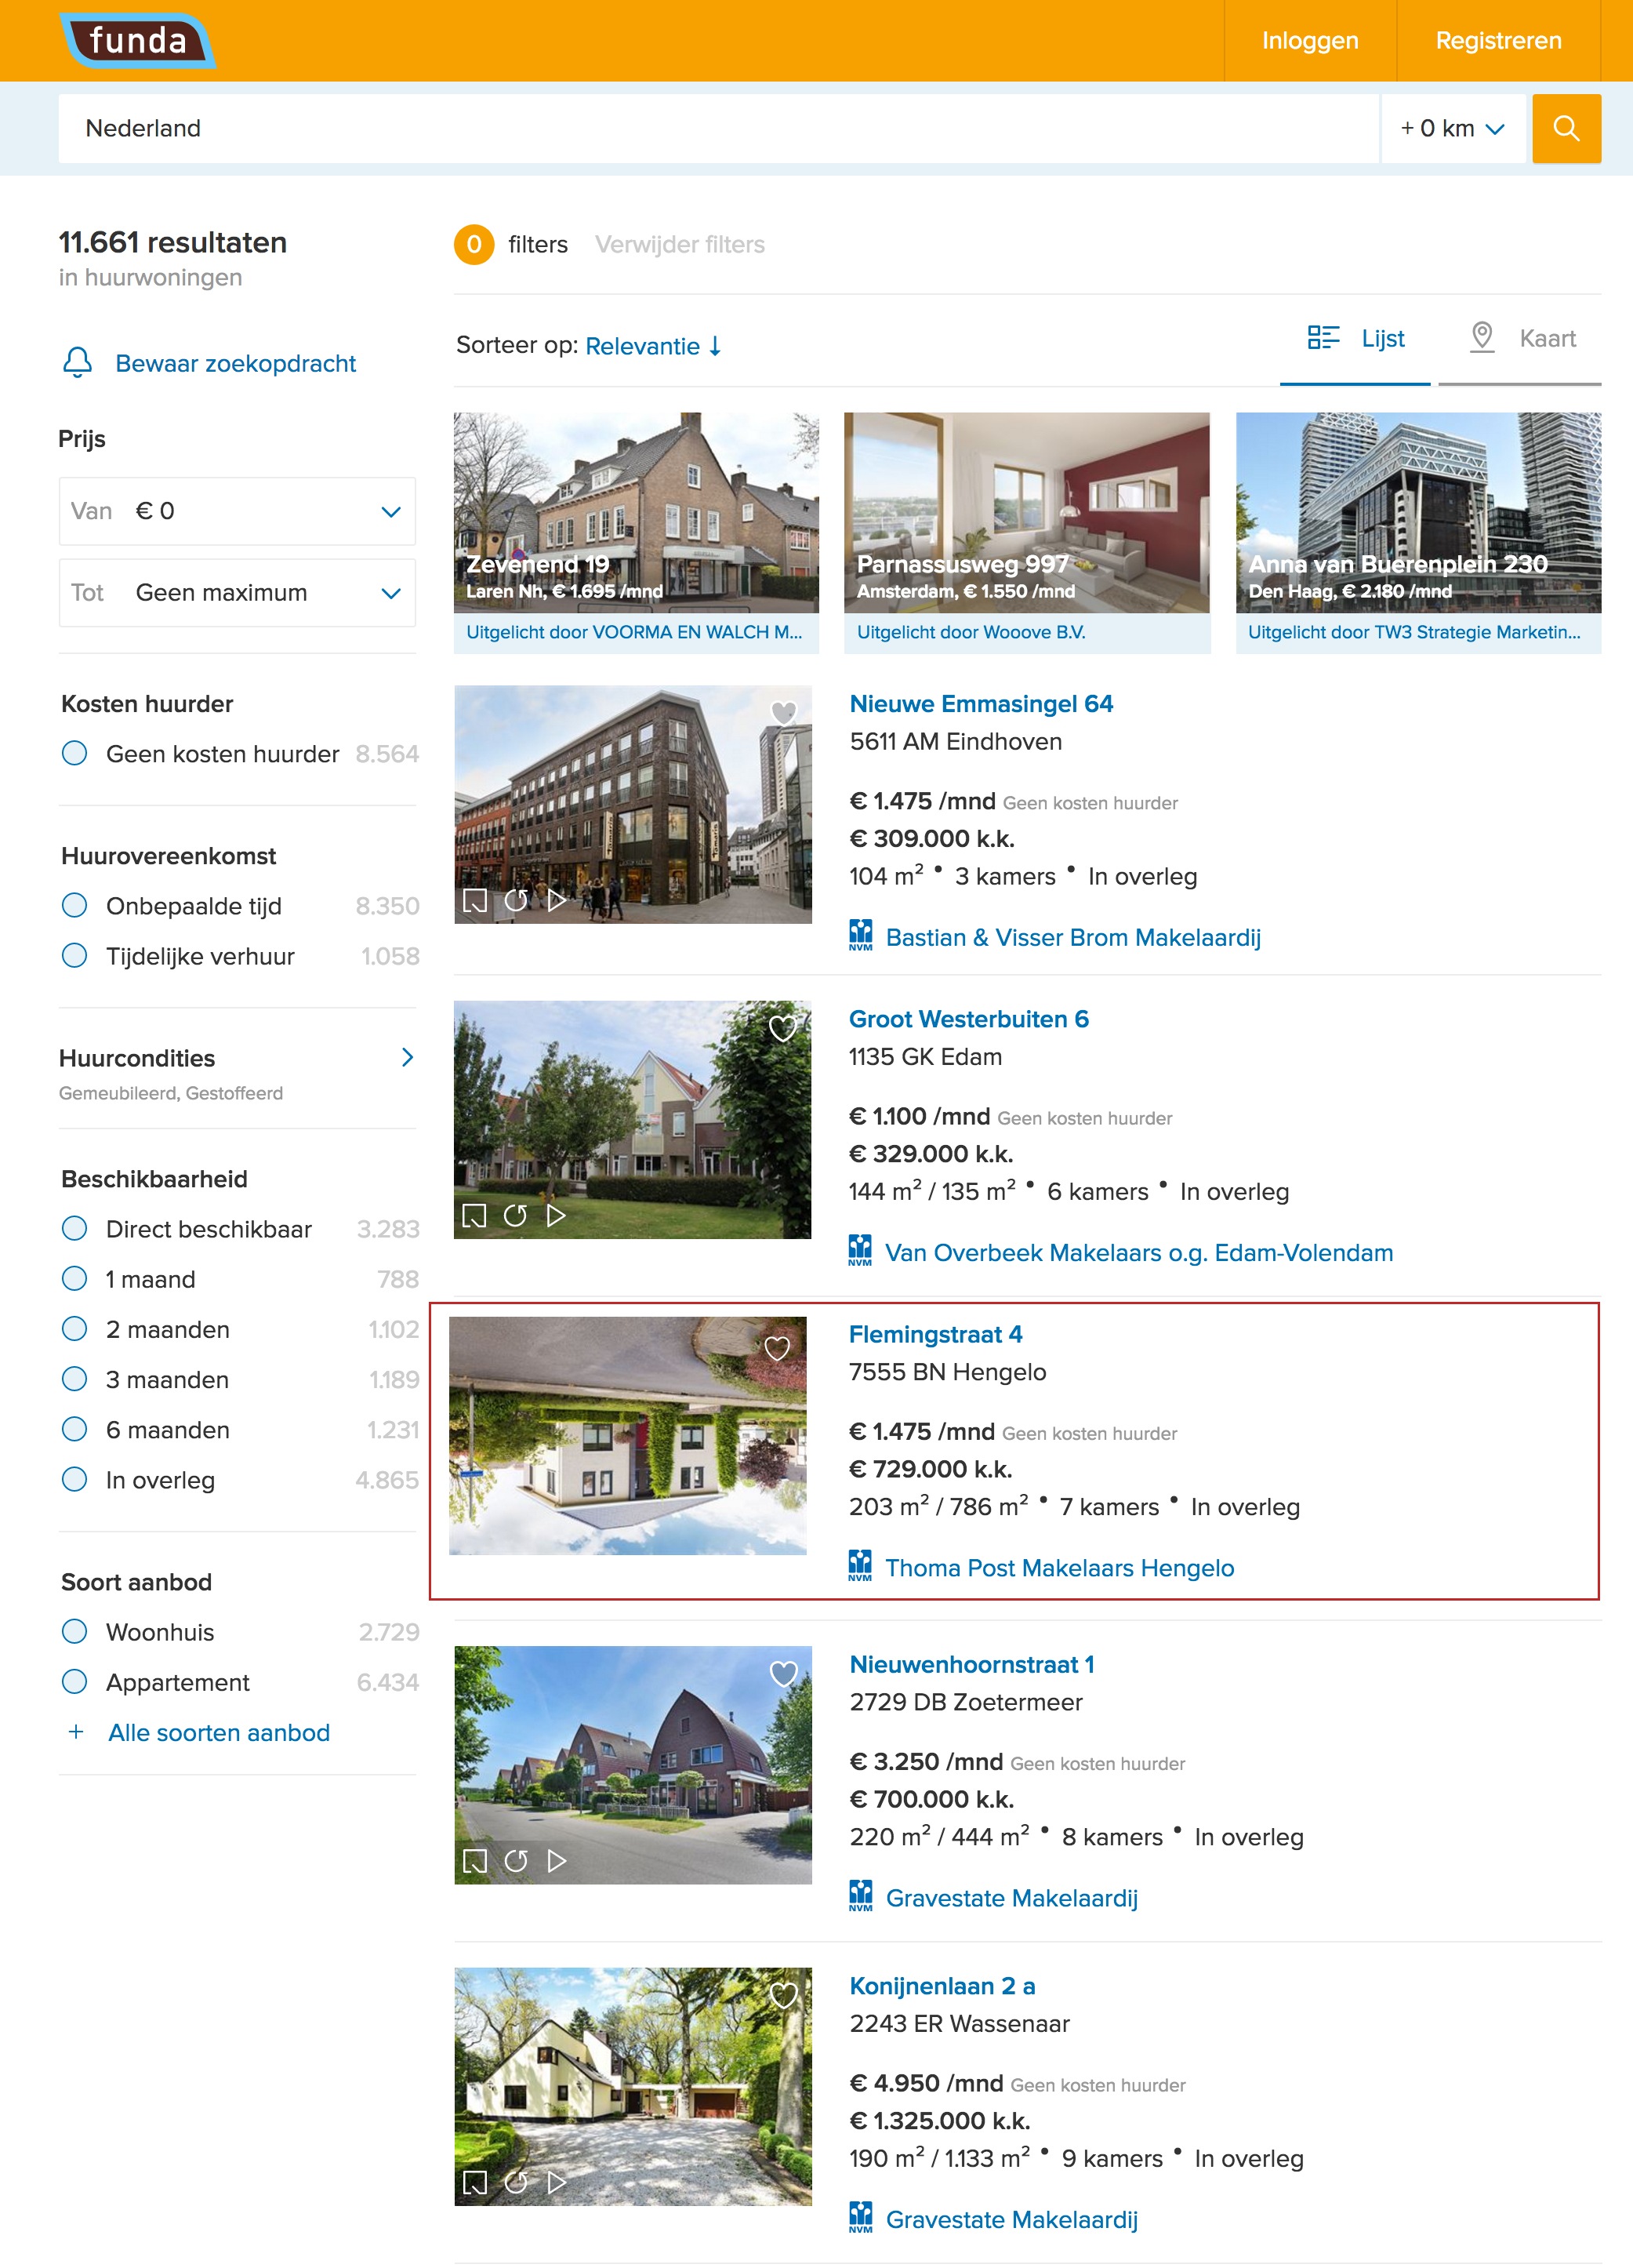
Task: Click the orange search magnifier button
Action: 1566,128
